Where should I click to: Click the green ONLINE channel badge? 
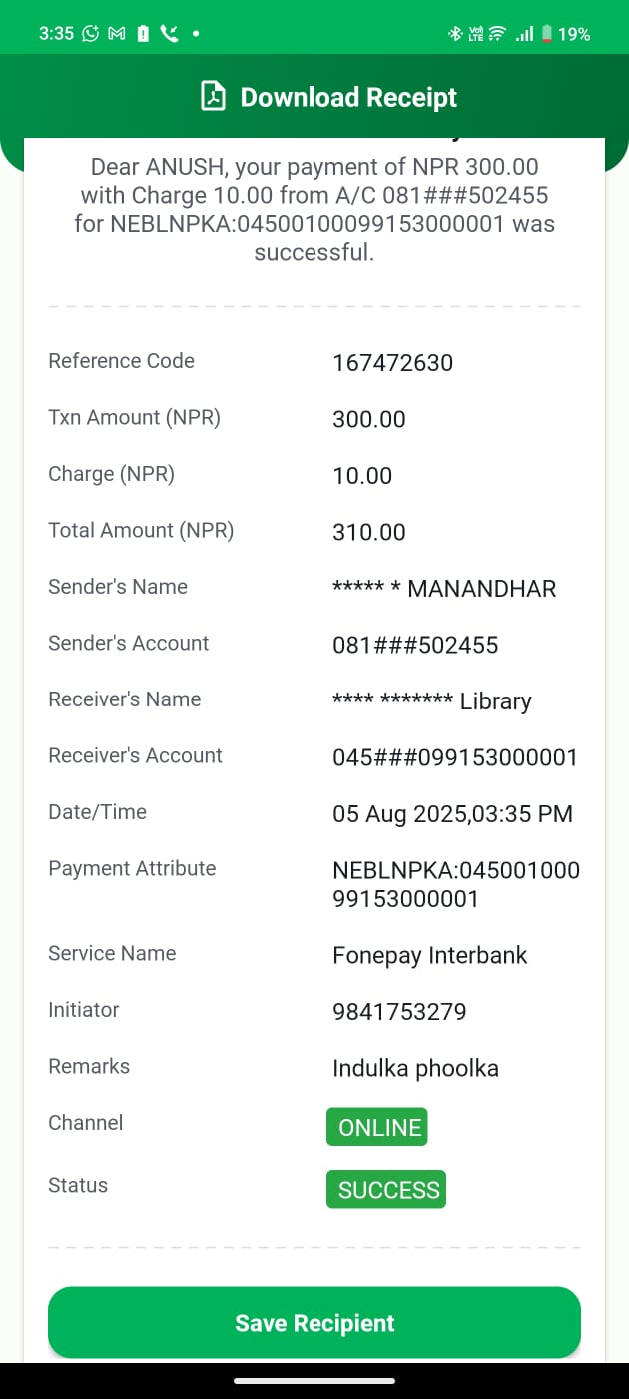[377, 1127]
